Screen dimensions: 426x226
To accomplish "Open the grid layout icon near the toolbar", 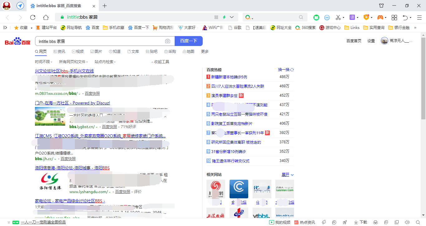I will (x=394, y=17).
